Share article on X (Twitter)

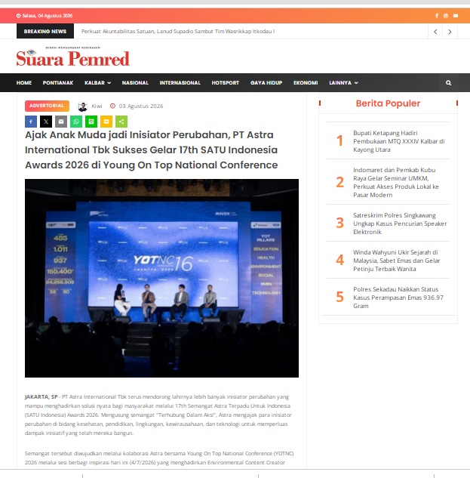coord(46,122)
